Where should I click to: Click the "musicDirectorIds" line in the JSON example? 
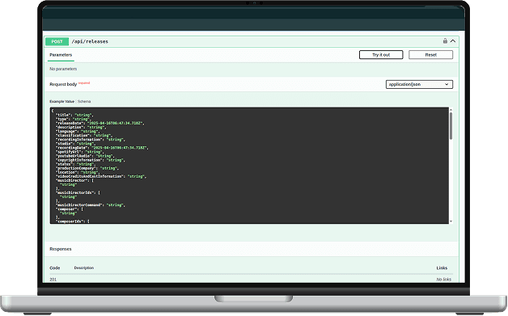(78, 192)
